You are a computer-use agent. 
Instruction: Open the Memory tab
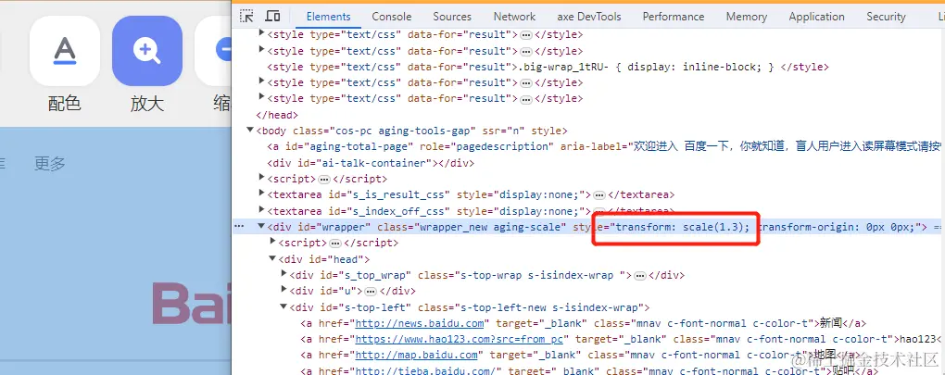(x=747, y=17)
